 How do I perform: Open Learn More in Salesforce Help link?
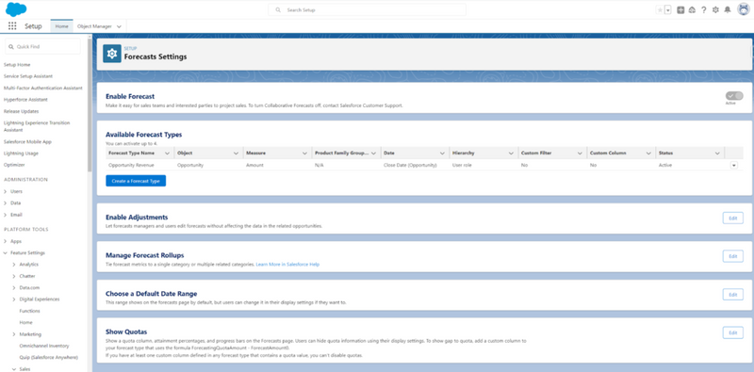tap(287, 265)
